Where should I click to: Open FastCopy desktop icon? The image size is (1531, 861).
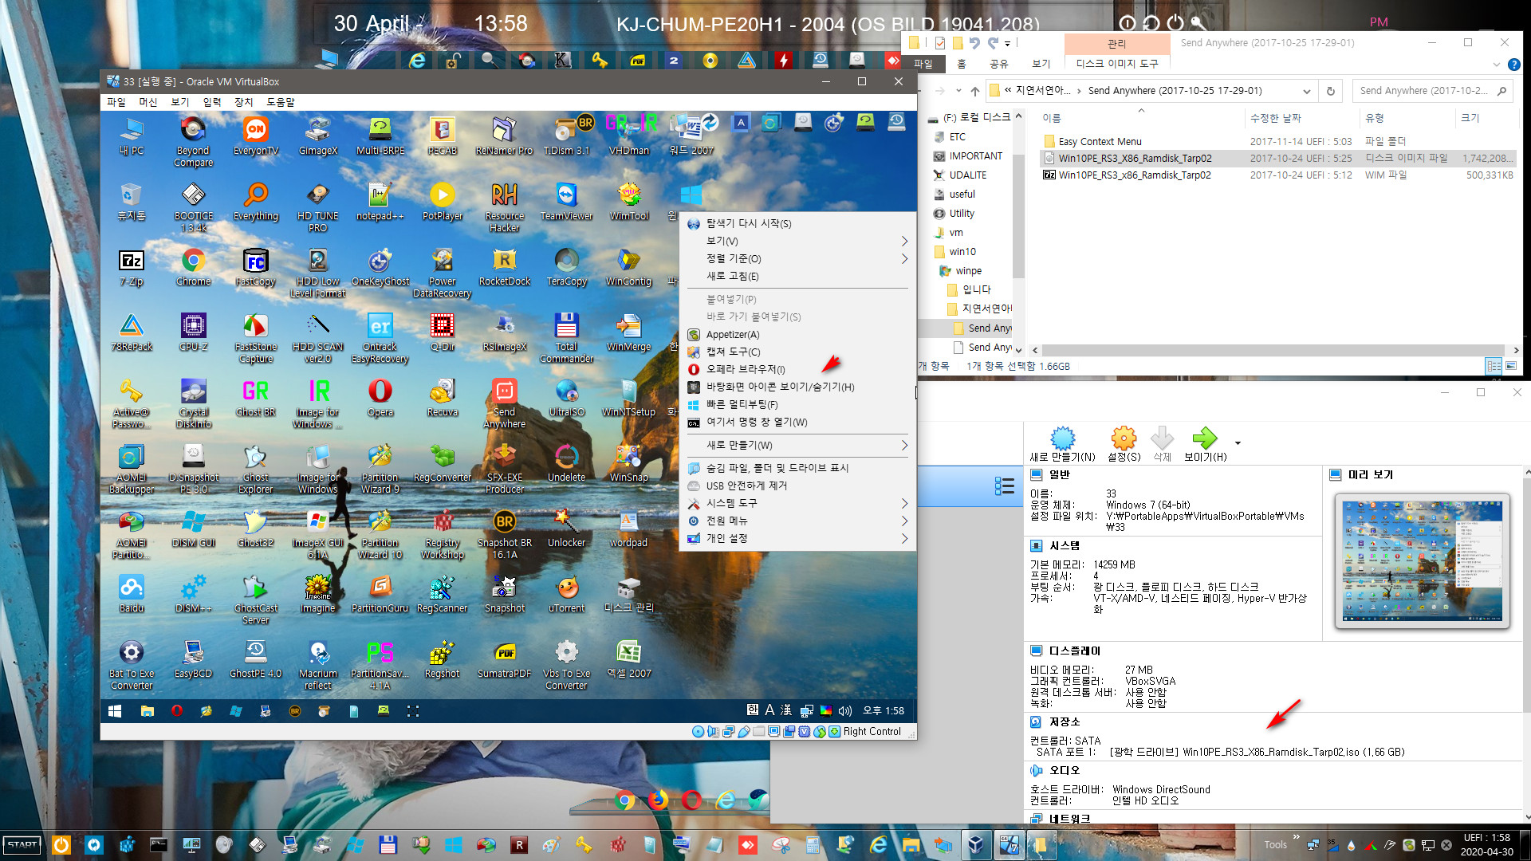(x=255, y=267)
